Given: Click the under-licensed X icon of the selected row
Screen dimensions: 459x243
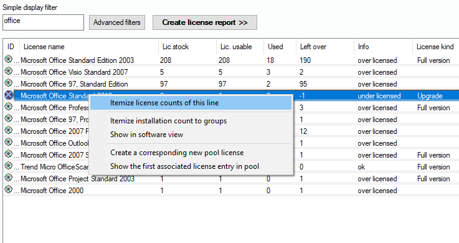Looking at the screenshot, I should (x=9, y=95).
